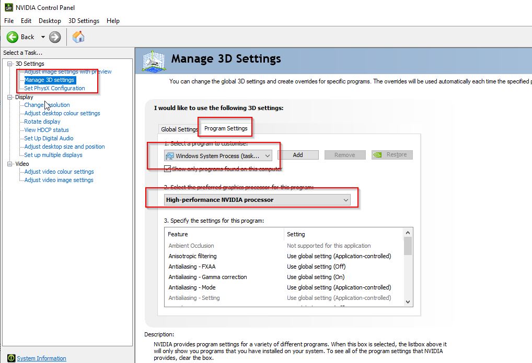Screen dimensions: 532x363
Task: Open the Edit menu
Action: (26, 21)
